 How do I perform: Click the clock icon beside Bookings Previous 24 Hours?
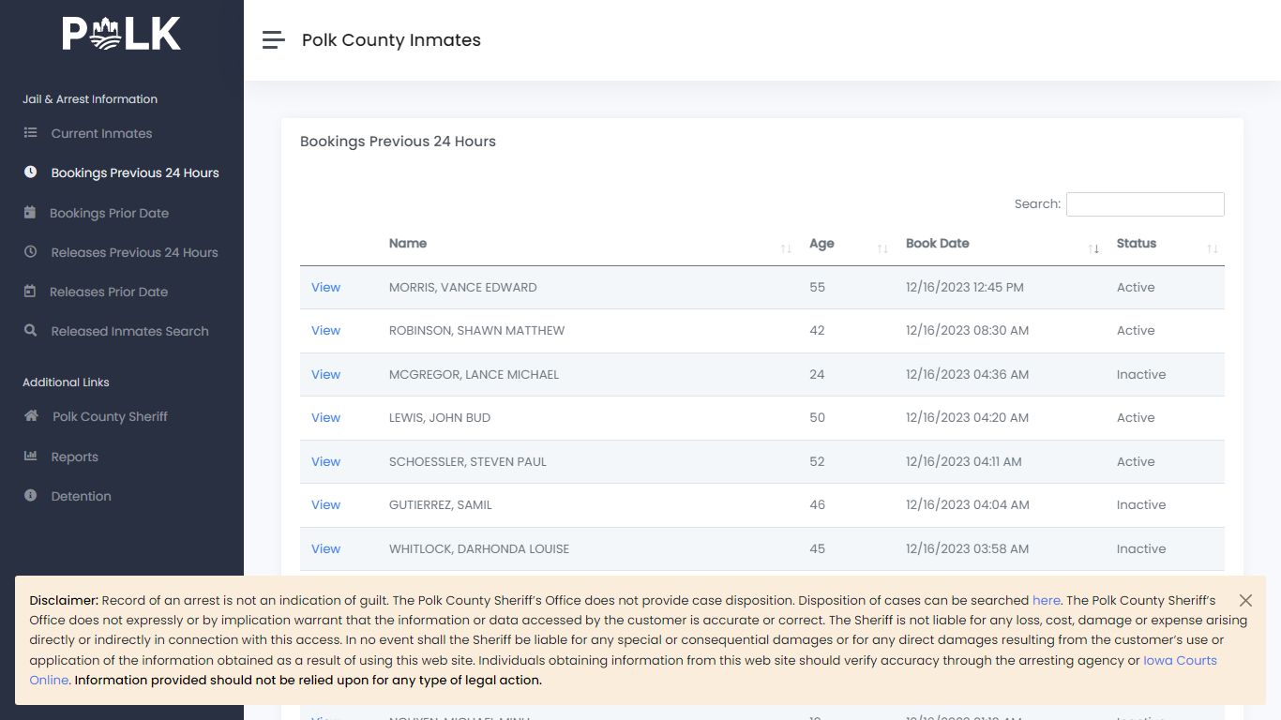(31, 172)
